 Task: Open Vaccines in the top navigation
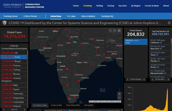pos(123,6)
